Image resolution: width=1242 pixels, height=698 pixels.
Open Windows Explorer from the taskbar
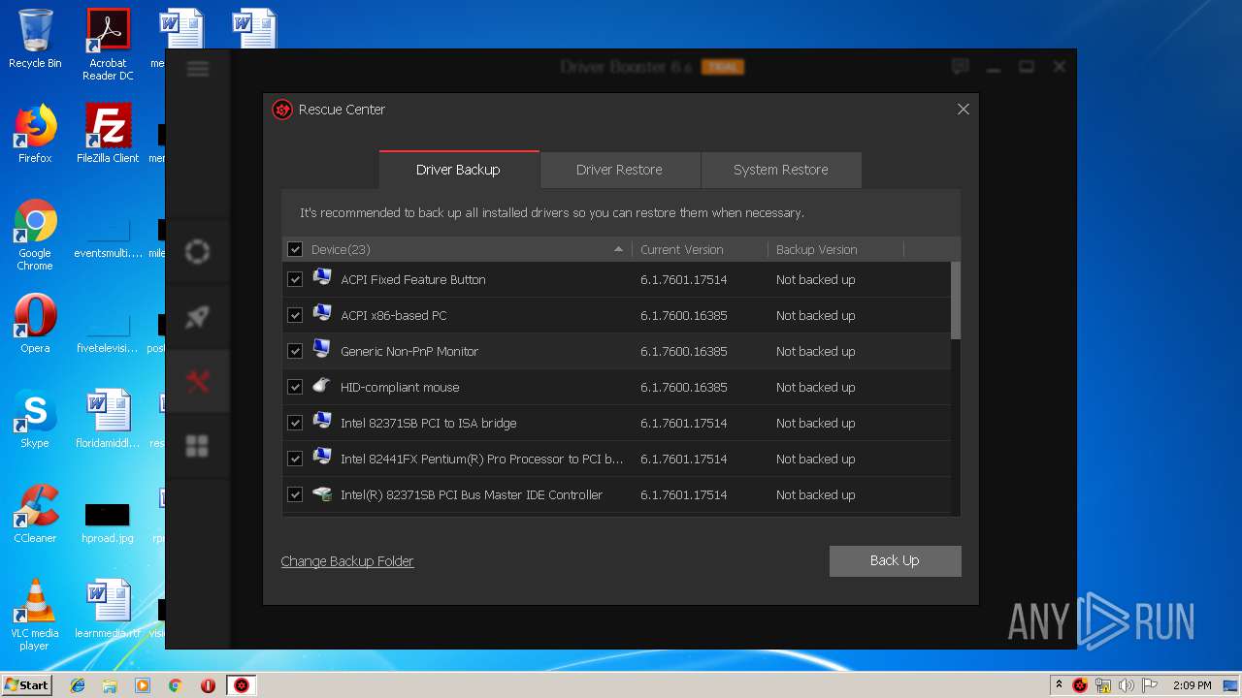(x=110, y=685)
